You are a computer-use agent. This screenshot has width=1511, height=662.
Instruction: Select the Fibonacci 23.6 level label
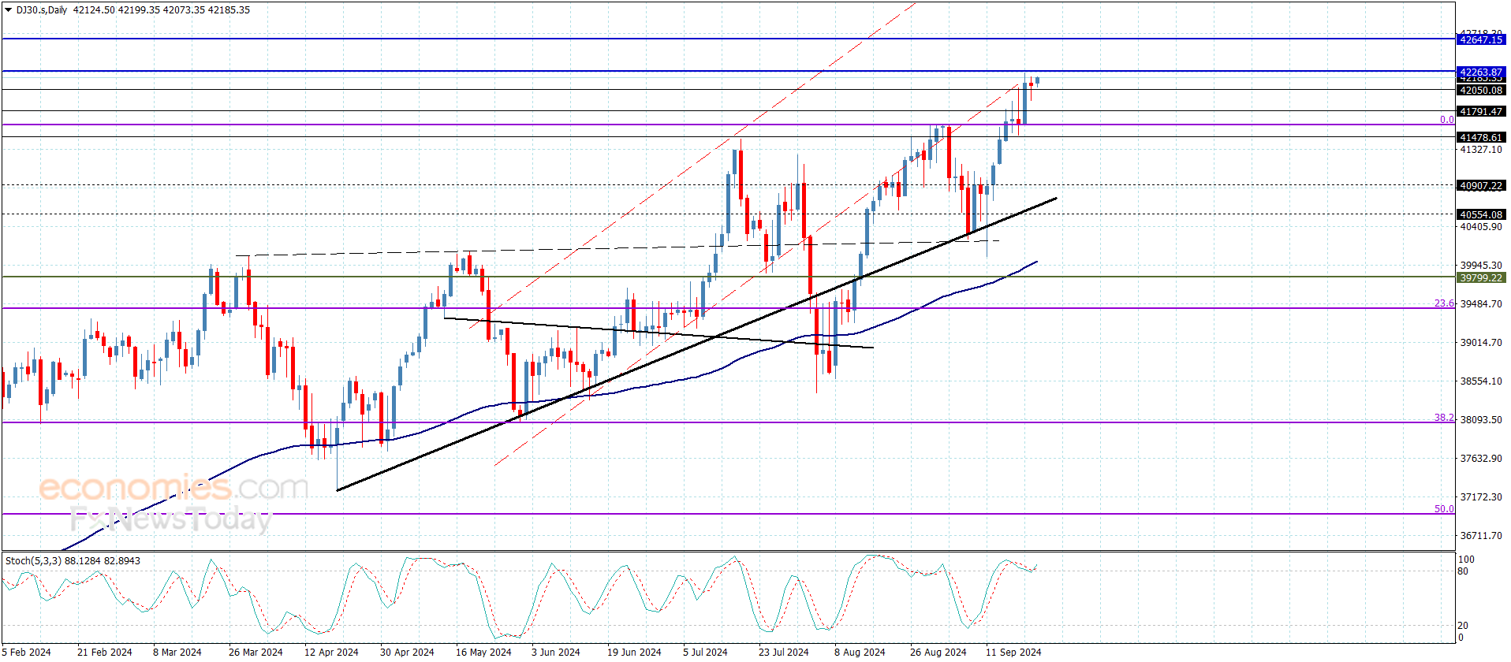point(1443,303)
